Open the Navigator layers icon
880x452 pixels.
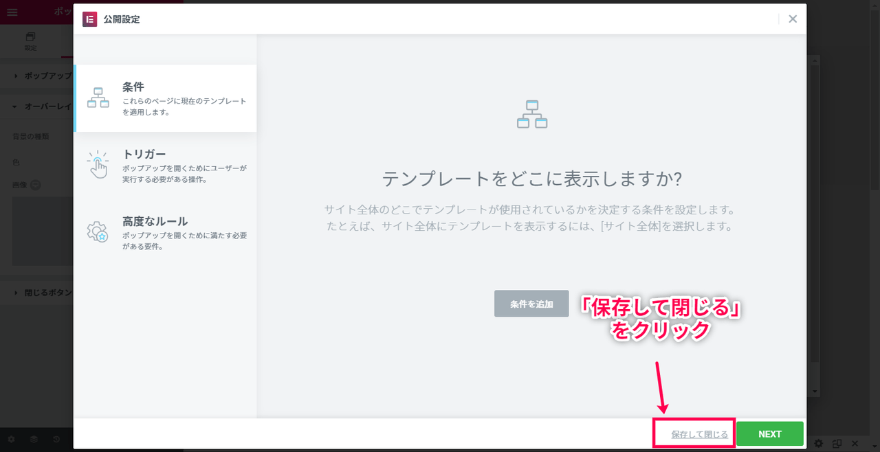[34, 439]
